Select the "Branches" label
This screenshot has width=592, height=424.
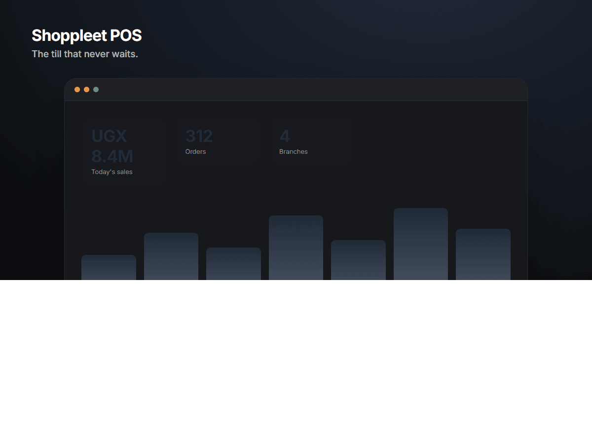coord(294,152)
